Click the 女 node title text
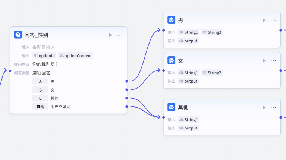The width and height of the screenshot is (286, 160). click(180, 61)
